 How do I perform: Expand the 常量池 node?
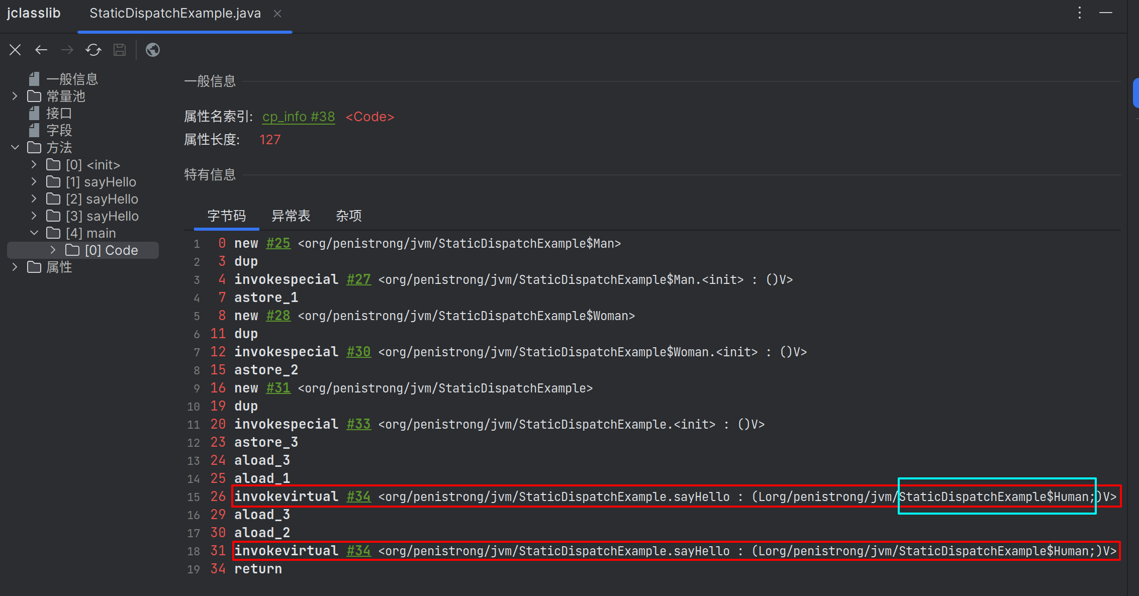[15, 96]
